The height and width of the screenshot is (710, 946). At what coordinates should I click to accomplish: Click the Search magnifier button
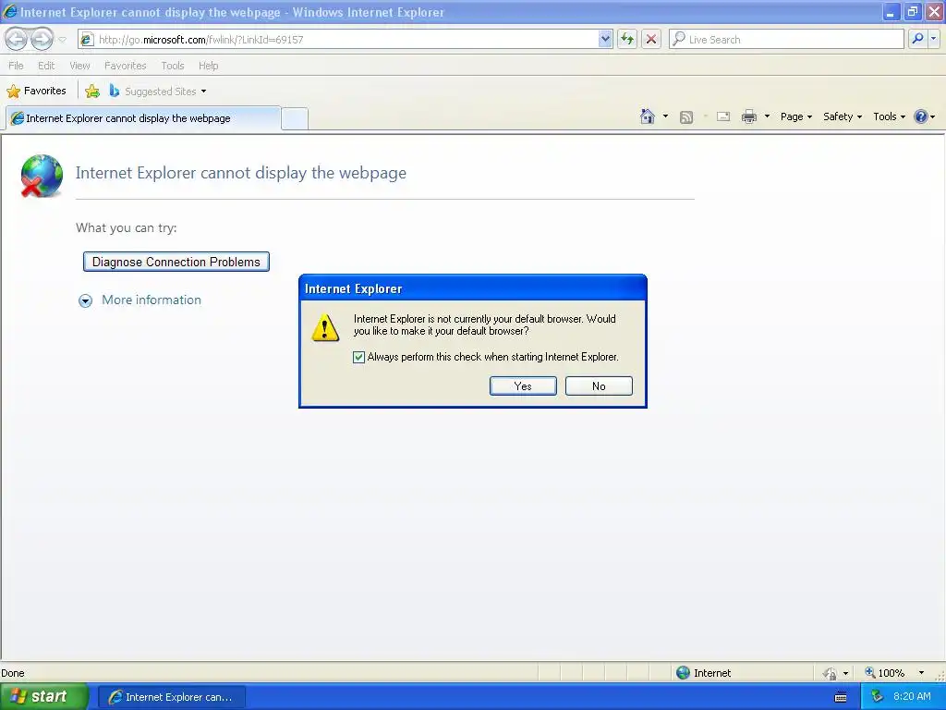tap(917, 39)
